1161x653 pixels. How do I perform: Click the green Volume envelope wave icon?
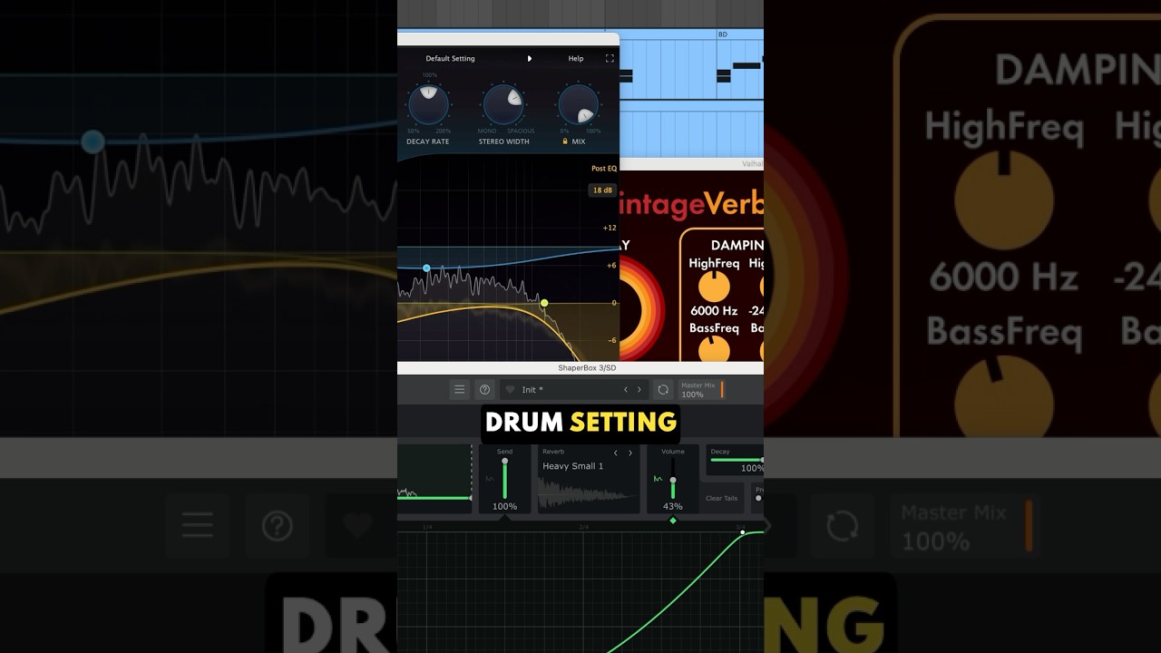pos(658,479)
